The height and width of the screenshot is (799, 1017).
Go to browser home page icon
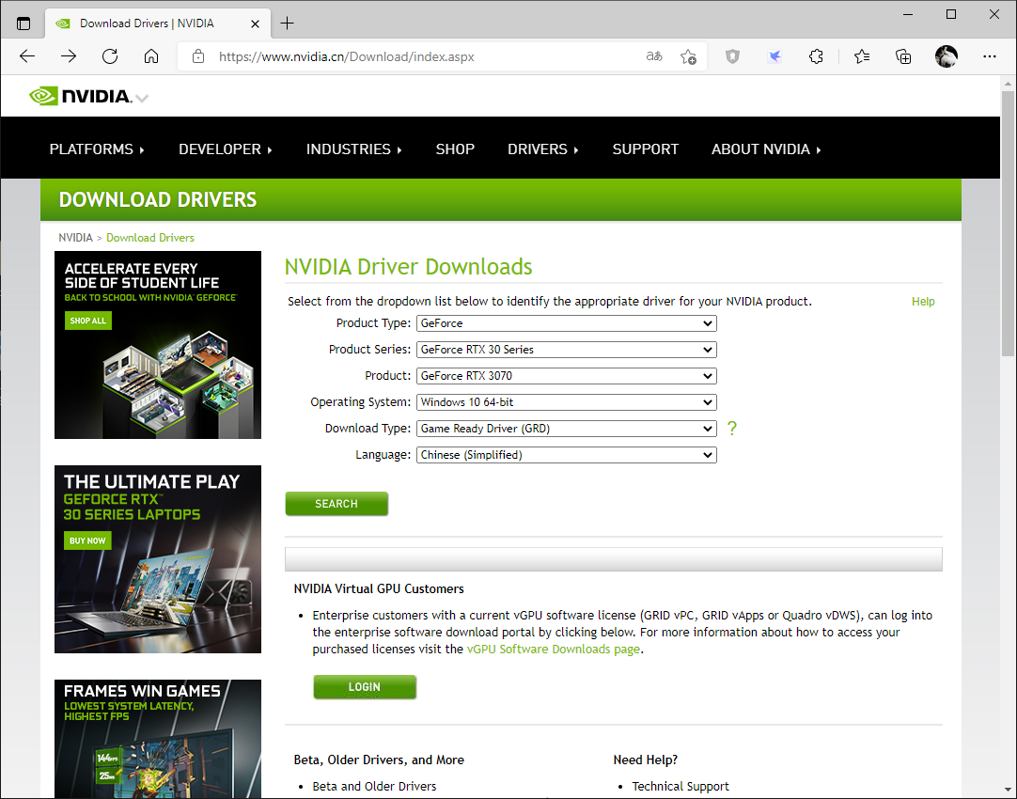click(x=151, y=56)
